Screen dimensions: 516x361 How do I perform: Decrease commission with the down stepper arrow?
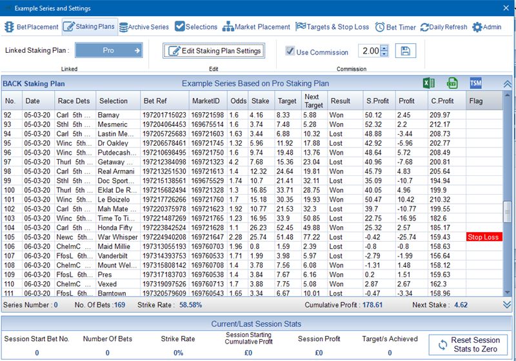tap(384, 54)
